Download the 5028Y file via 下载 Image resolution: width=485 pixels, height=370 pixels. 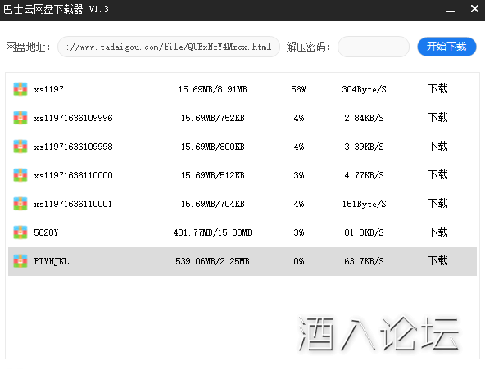pyautogui.click(x=438, y=232)
